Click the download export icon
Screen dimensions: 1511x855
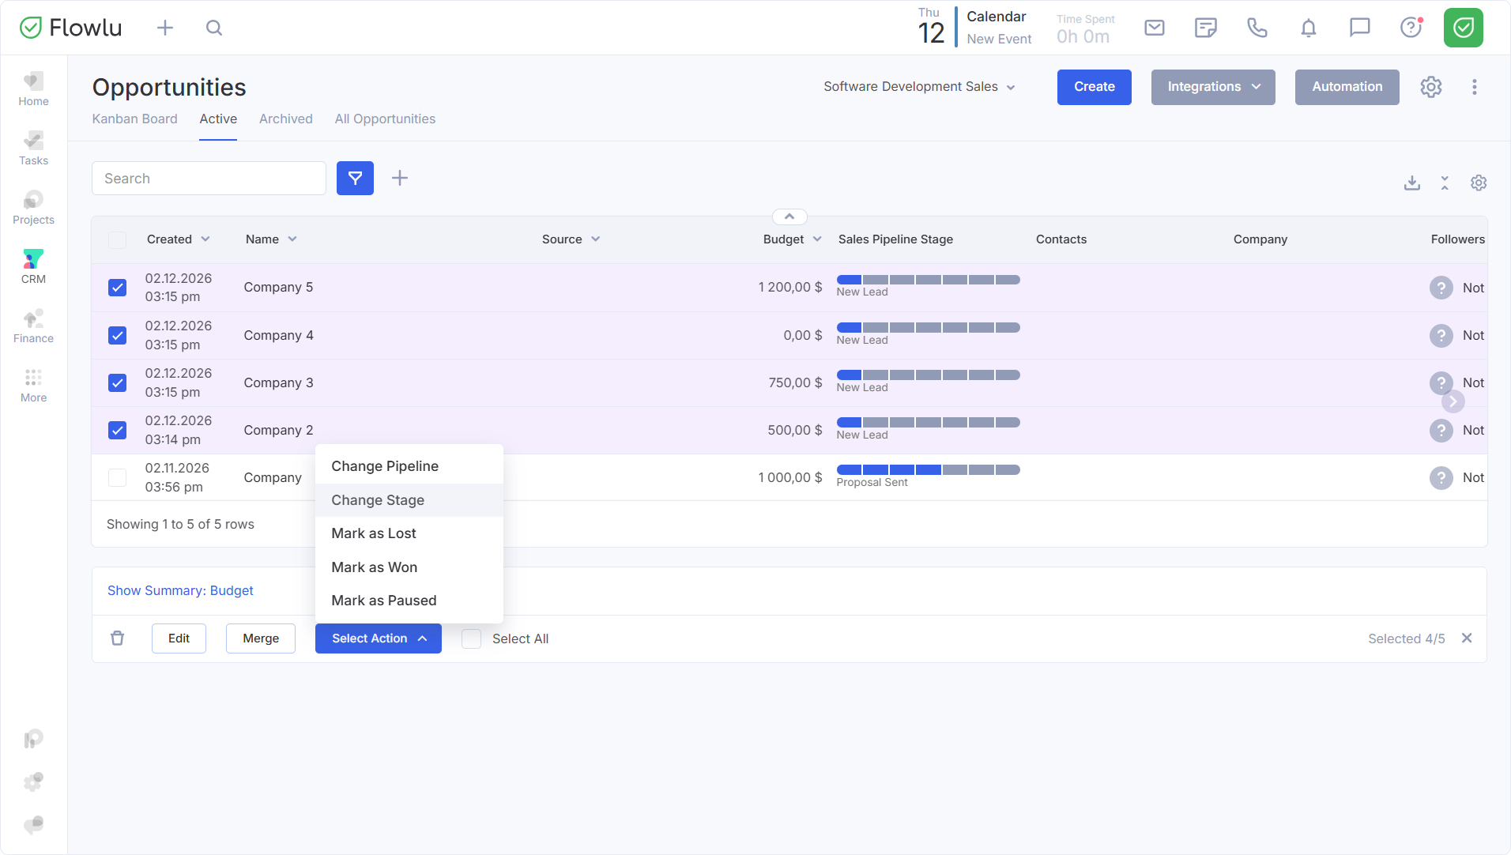[x=1411, y=183]
